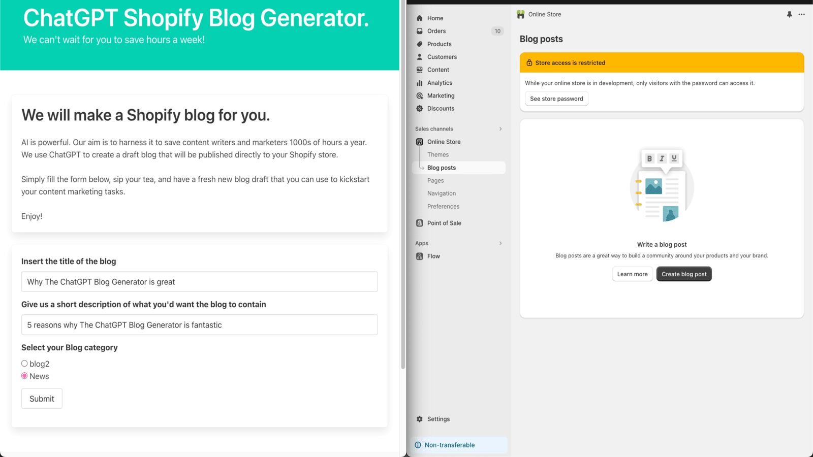813x457 pixels.
Task: Click the Non-transferable label
Action: click(450, 445)
